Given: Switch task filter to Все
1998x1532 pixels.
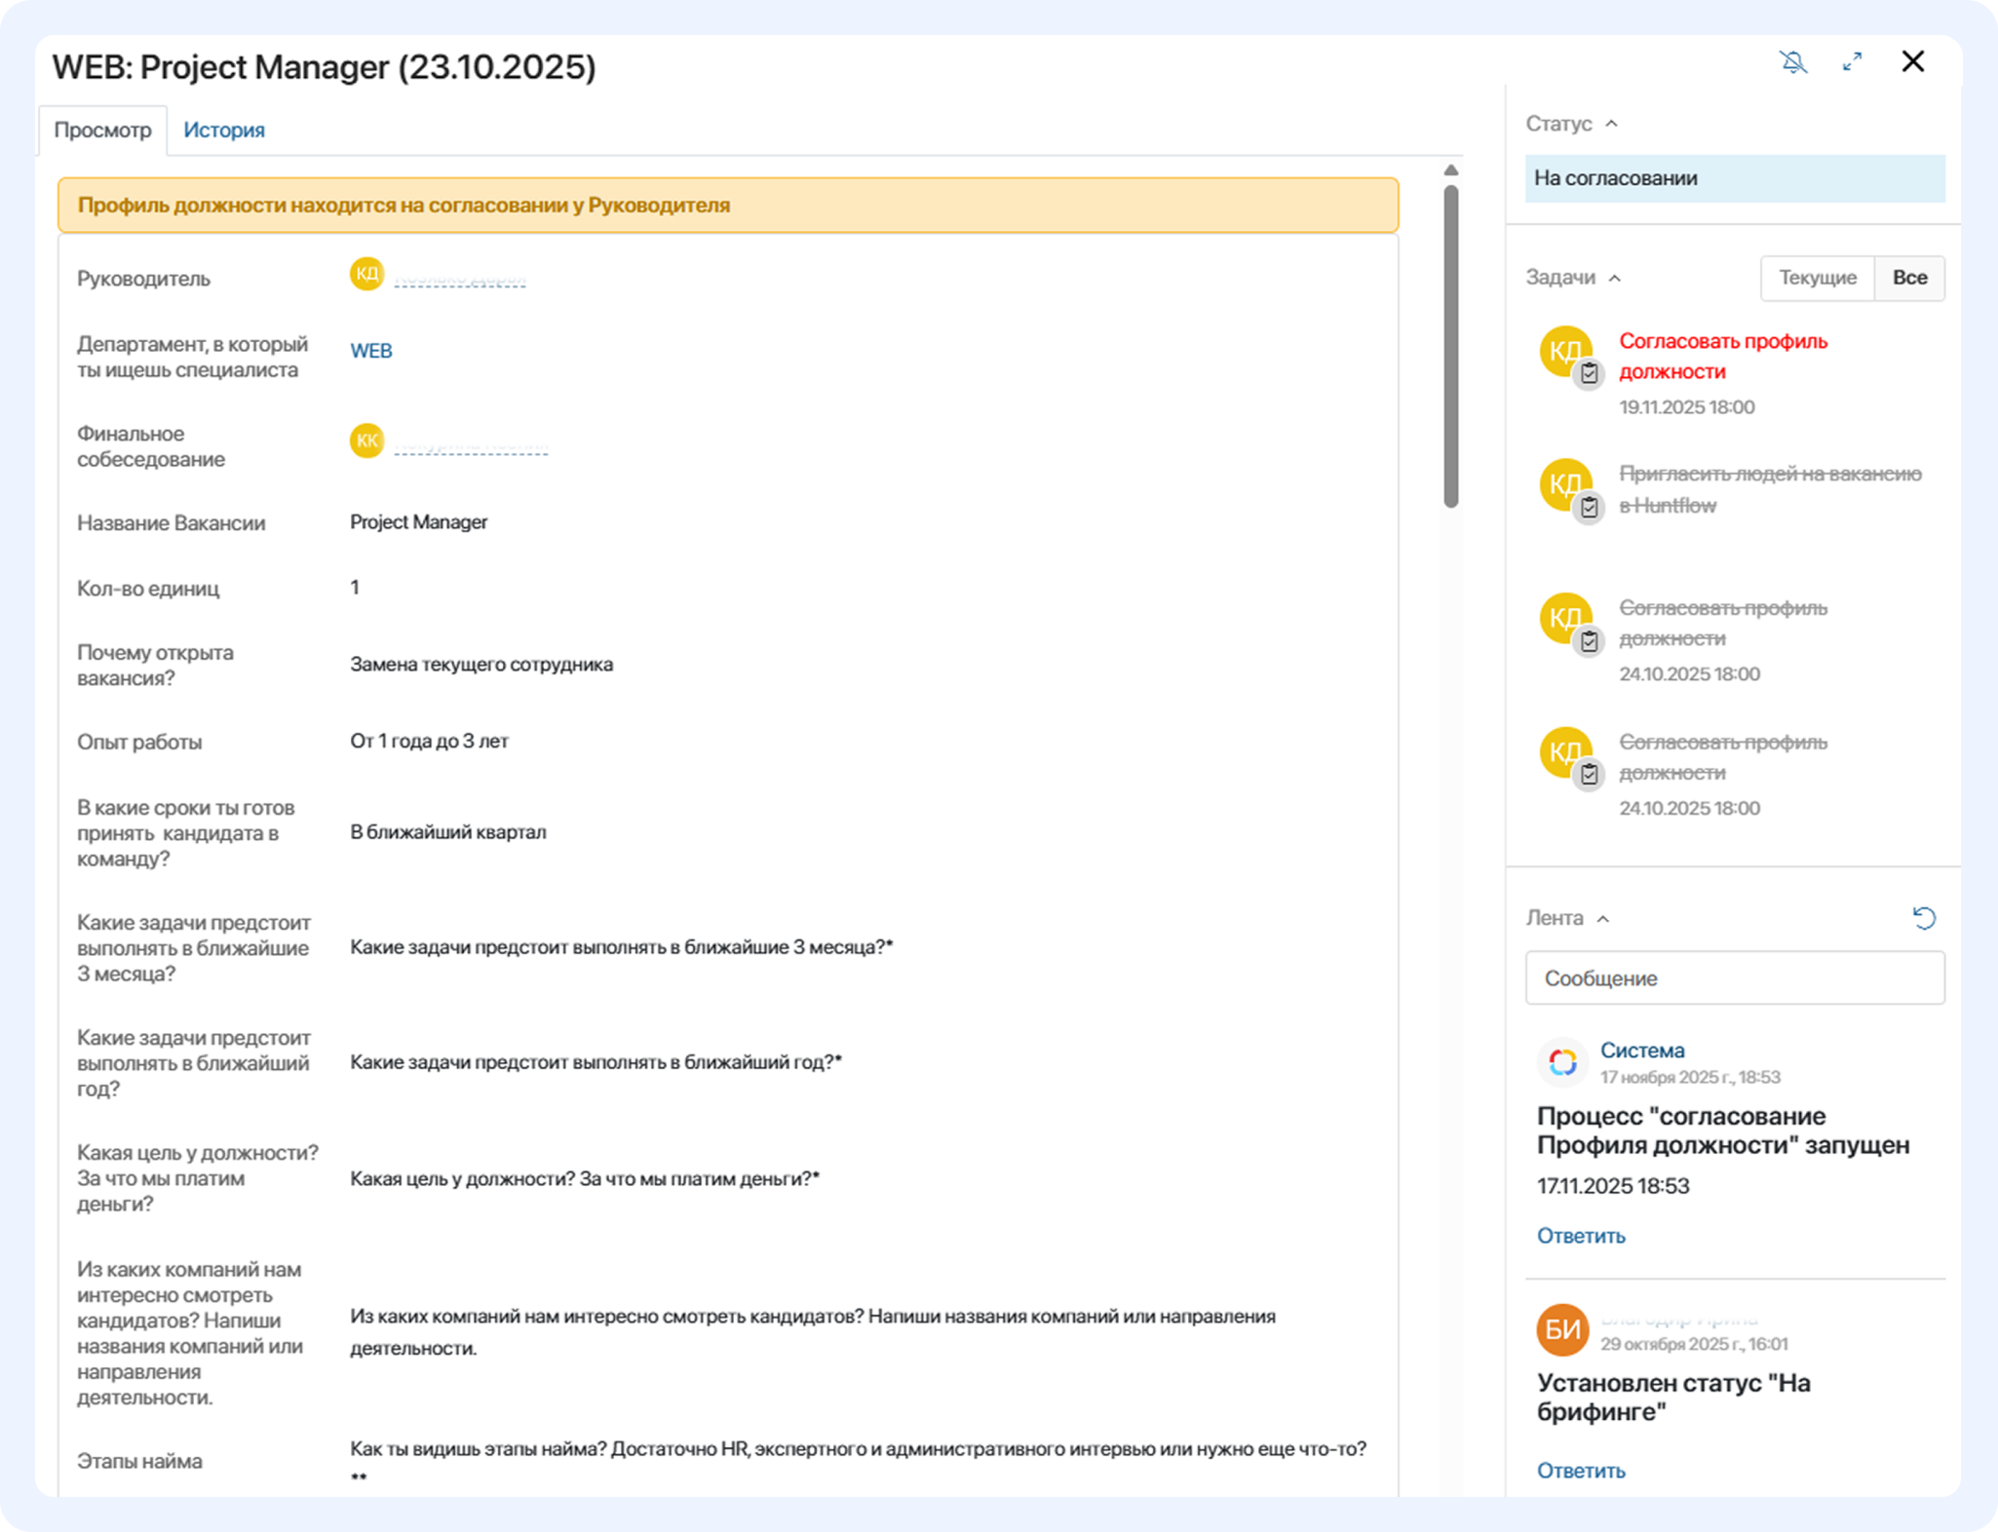Looking at the screenshot, I should [x=1909, y=278].
